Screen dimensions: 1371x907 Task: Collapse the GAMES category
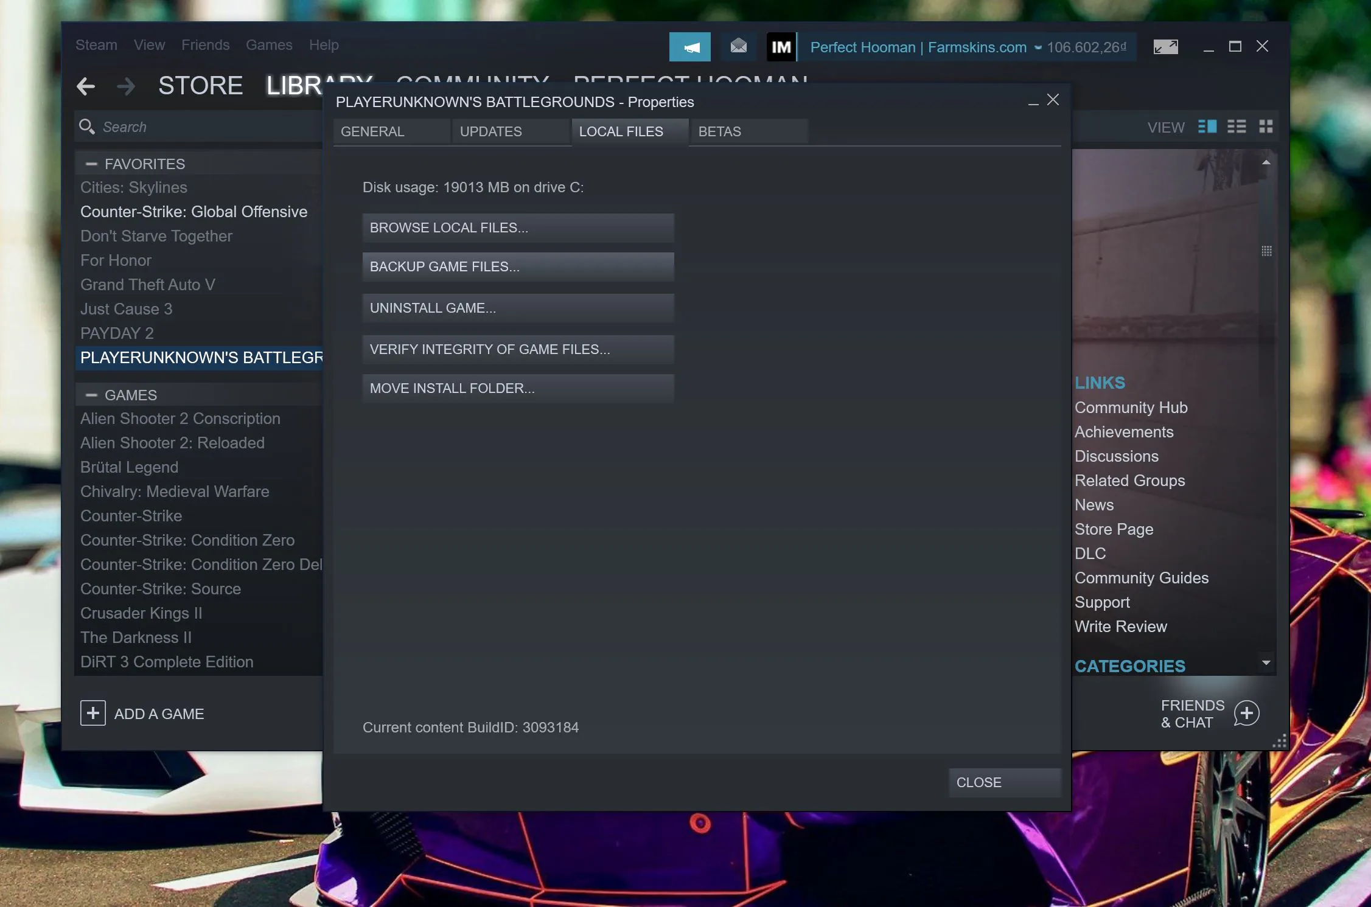91,395
